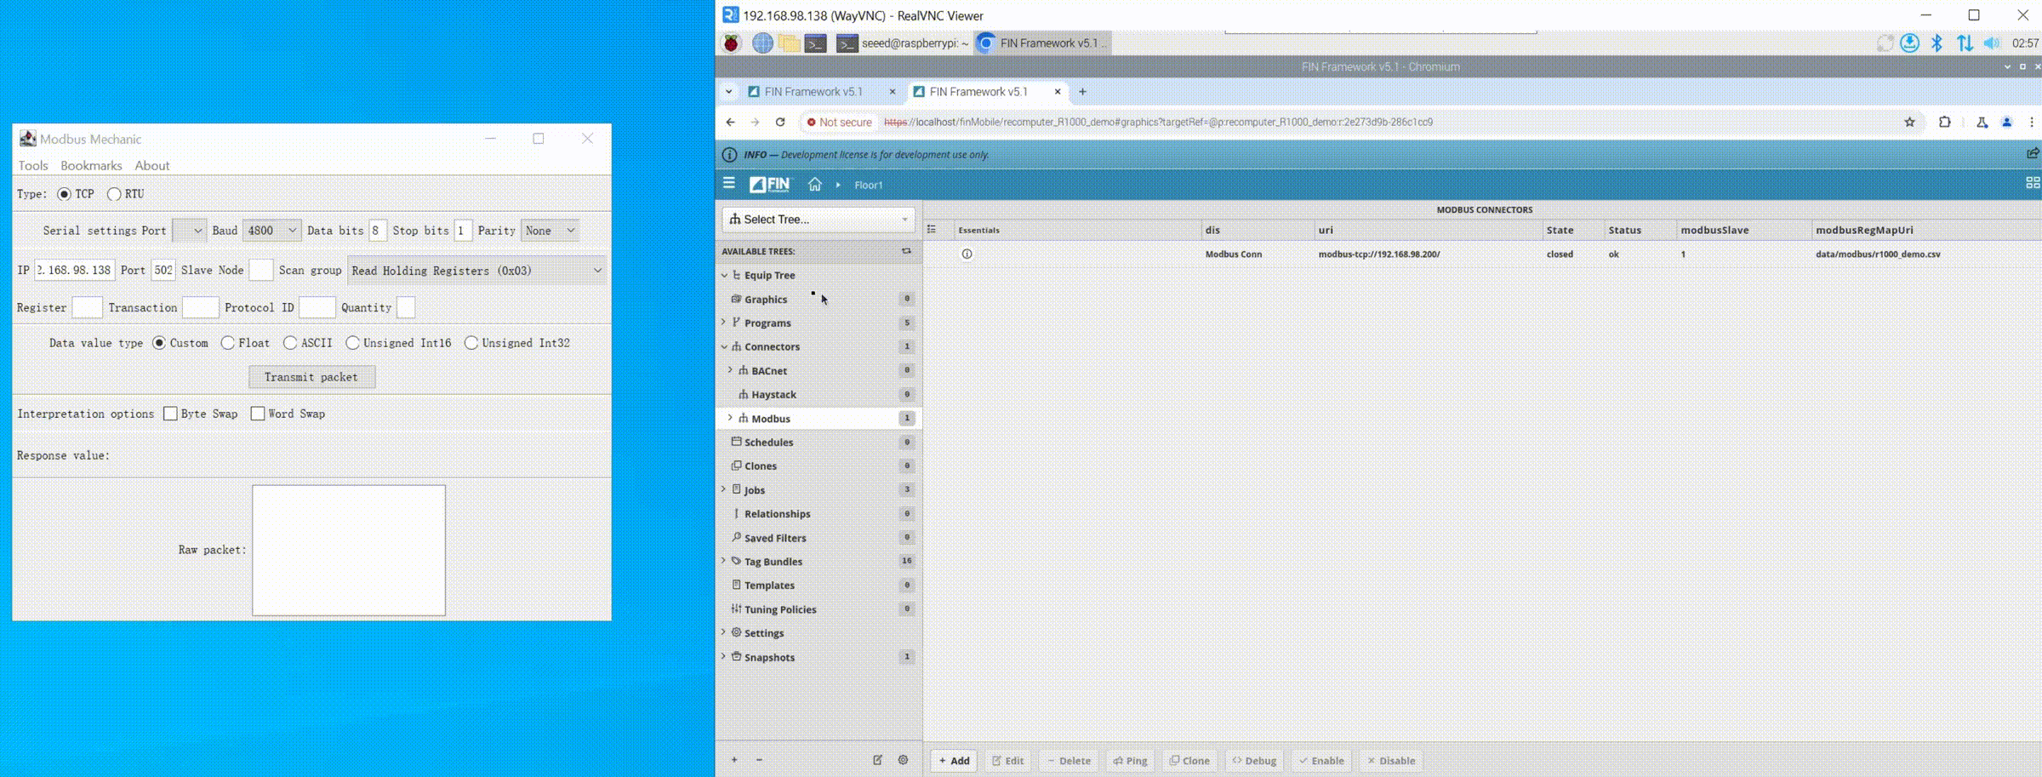Click the Add button

[954, 760]
